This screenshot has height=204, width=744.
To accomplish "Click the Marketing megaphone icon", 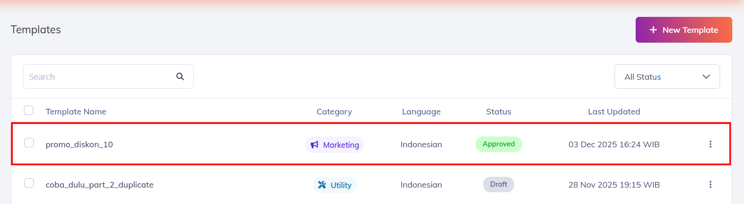I will (x=314, y=145).
